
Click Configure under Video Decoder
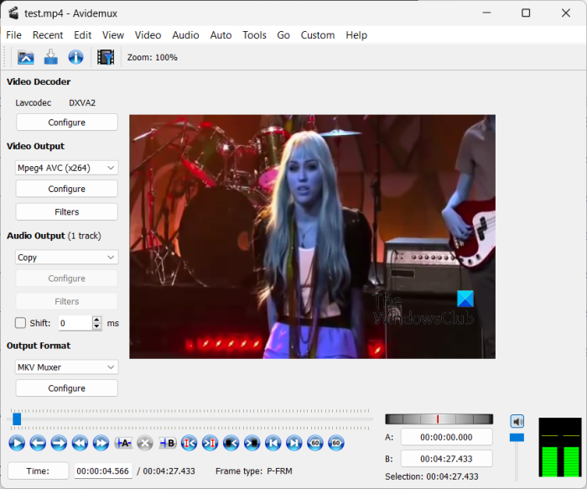click(x=67, y=122)
